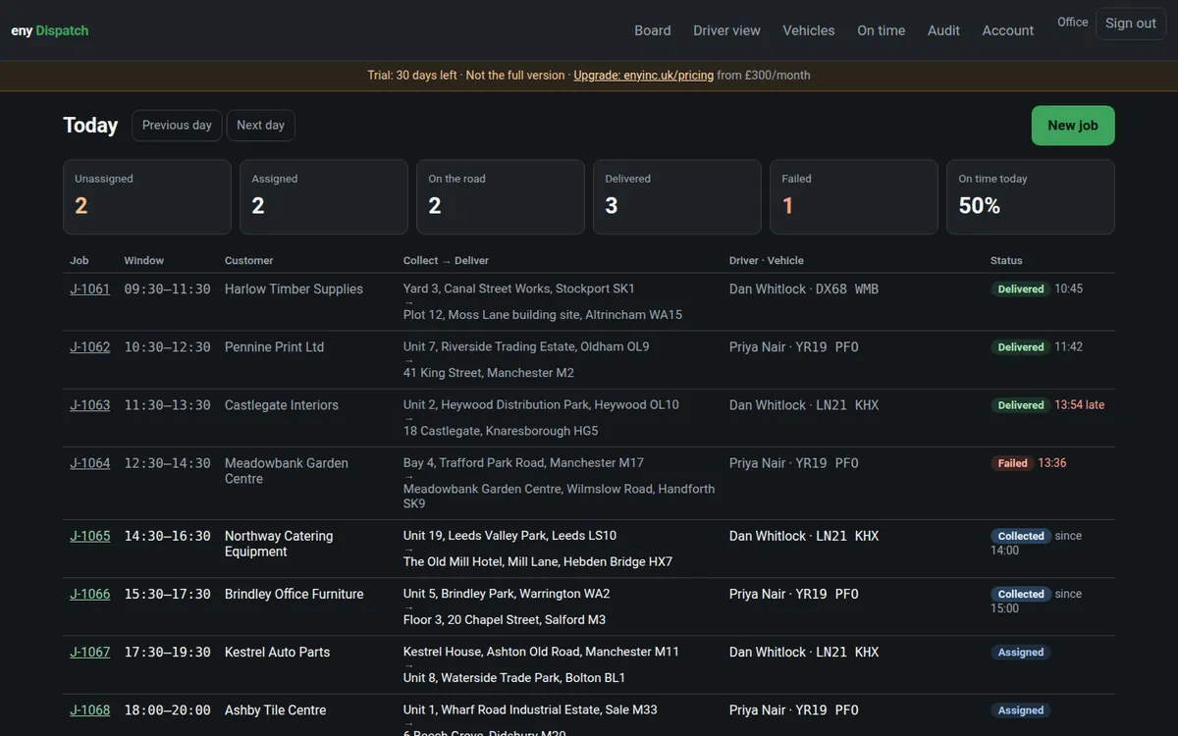Click Dan Whitlock · DX68 WMB

click(x=804, y=289)
